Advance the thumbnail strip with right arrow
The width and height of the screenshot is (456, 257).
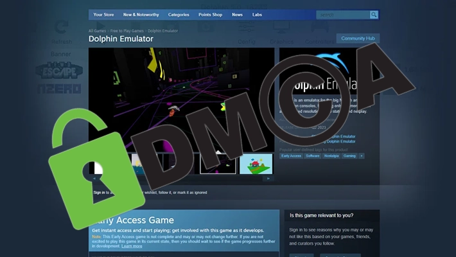[268, 179]
